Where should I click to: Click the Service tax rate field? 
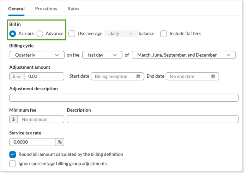click(x=32, y=142)
